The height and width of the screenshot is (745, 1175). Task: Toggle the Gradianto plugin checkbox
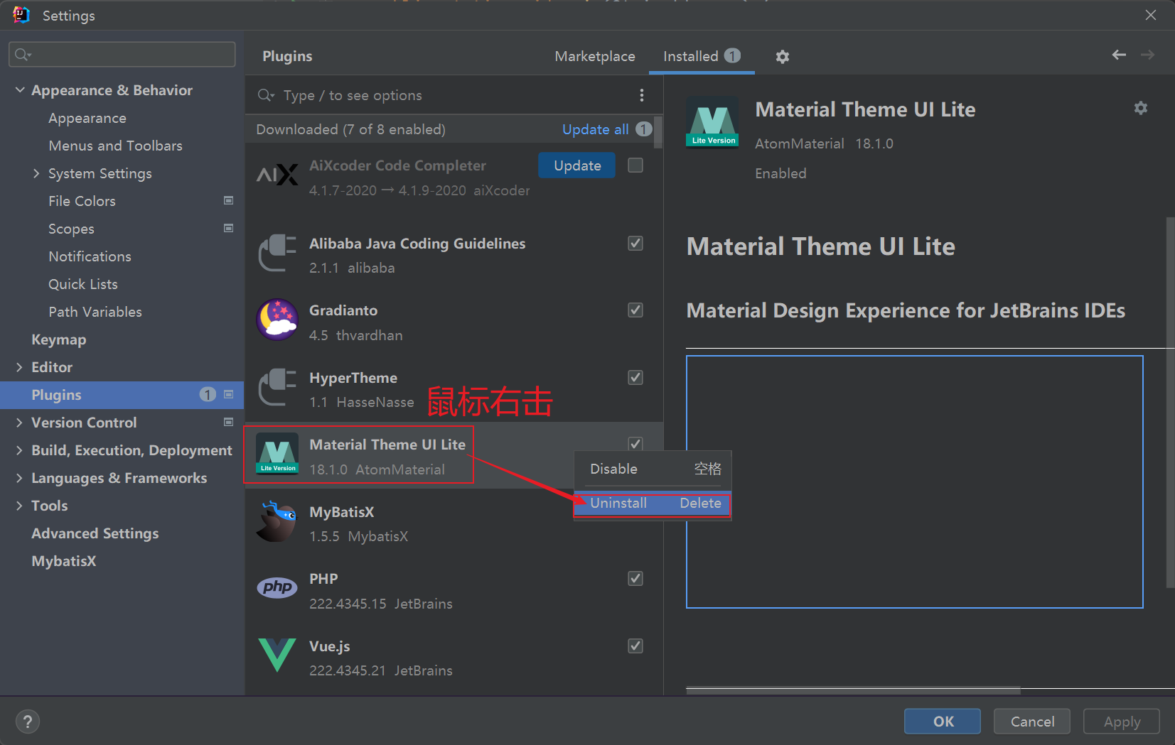pyautogui.click(x=635, y=310)
